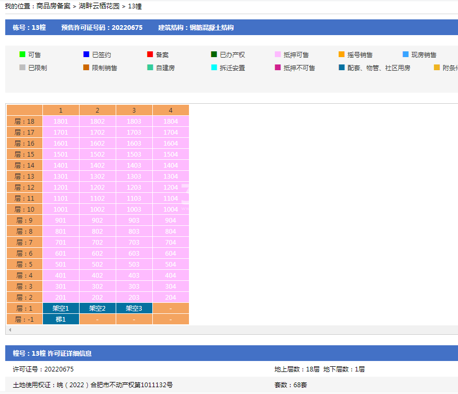Screen dimensions: 458x394
Task: Select unit 1804 in the table
Action: [171, 122]
